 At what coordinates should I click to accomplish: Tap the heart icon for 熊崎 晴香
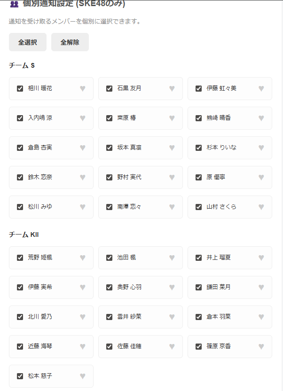[x=261, y=118]
